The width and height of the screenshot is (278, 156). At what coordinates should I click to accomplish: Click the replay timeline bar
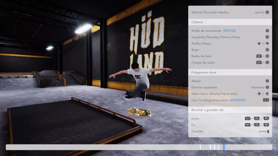pyautogui.click(x=139, y=147)
